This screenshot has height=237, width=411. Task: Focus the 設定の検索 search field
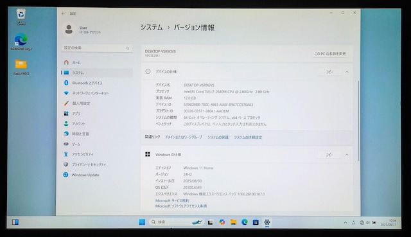pyautogui.click(x=97, y=48)
